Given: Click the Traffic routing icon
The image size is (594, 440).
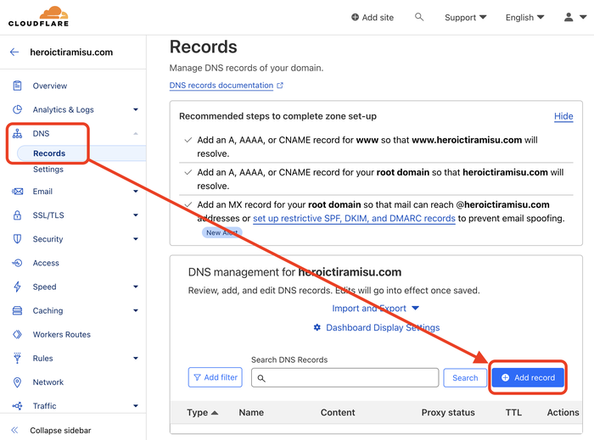Looking at the screenshot, I should pos(17,406).
